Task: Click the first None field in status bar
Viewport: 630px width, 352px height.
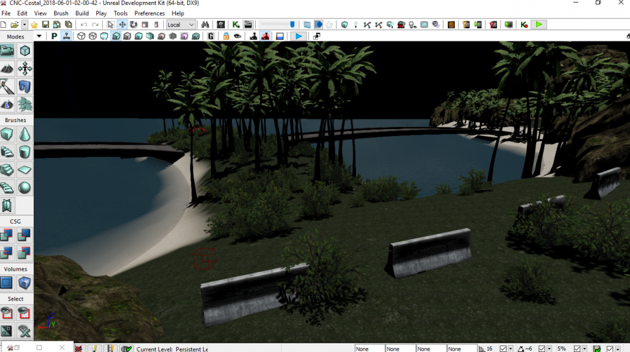Action: coord(369,348)
